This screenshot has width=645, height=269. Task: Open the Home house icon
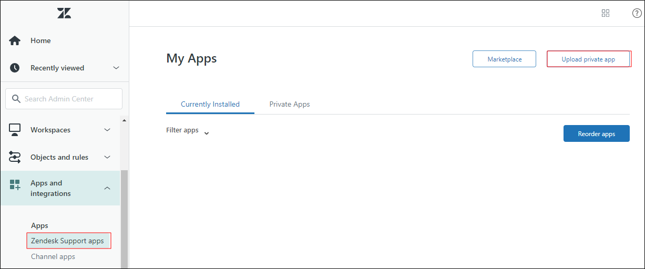15,40
